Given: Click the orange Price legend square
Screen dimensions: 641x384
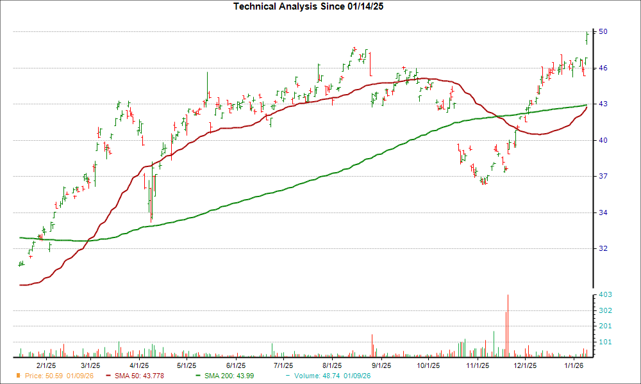Looking at the screenshot, I should click(17, 376).
